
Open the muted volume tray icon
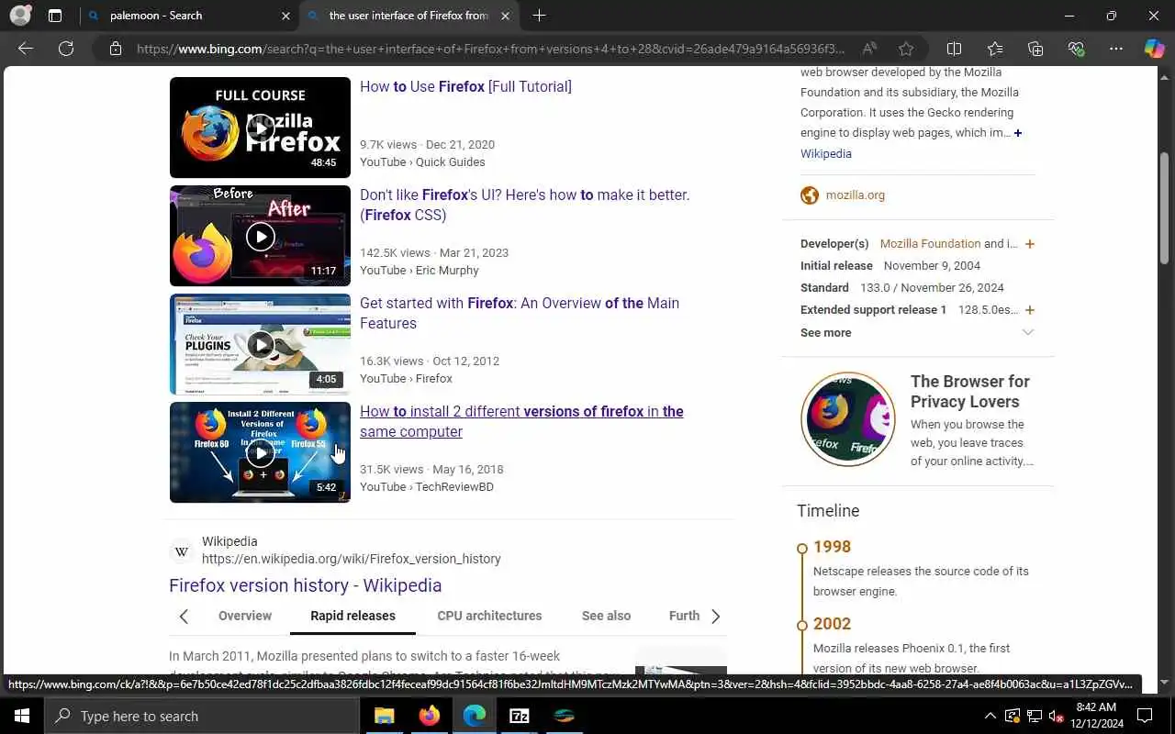pos(1057,716)
